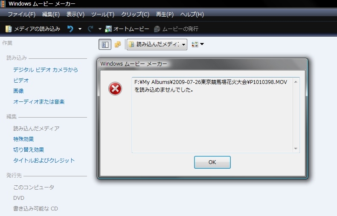Open the 切り替え効果 transitions link
This screenshot has height=216, width=337.
pos(29,150)
